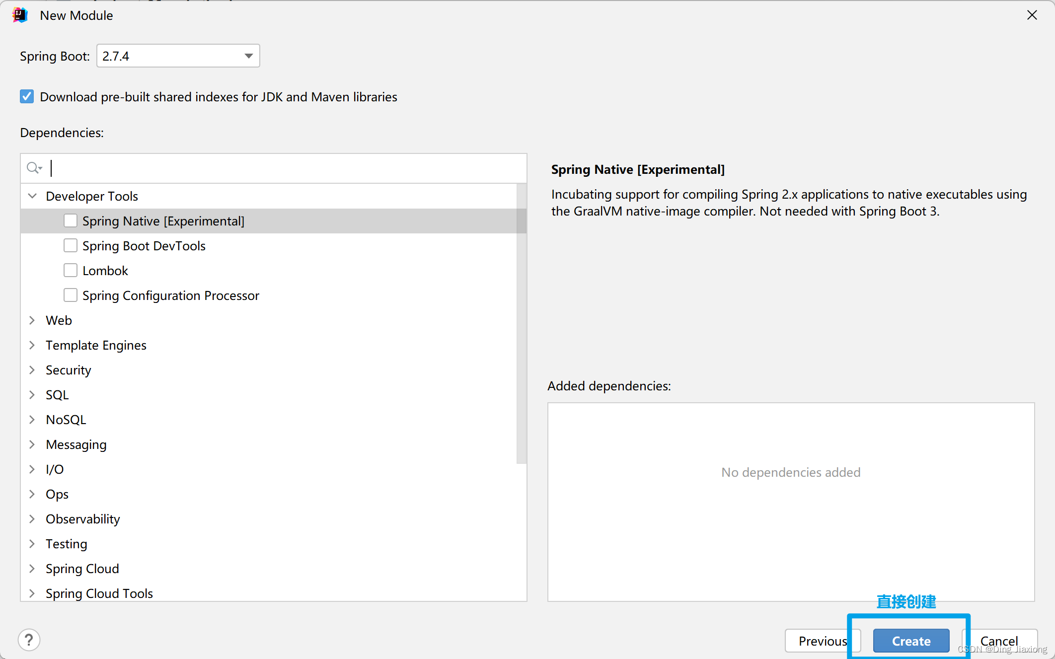Select the Web category label
Image resolution: width=1055 pixels, height=659 pixels.
tap(59, 320)
